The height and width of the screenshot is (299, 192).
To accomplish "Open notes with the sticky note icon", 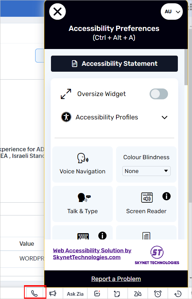I will pyautogui.click(x=117, y=293).
